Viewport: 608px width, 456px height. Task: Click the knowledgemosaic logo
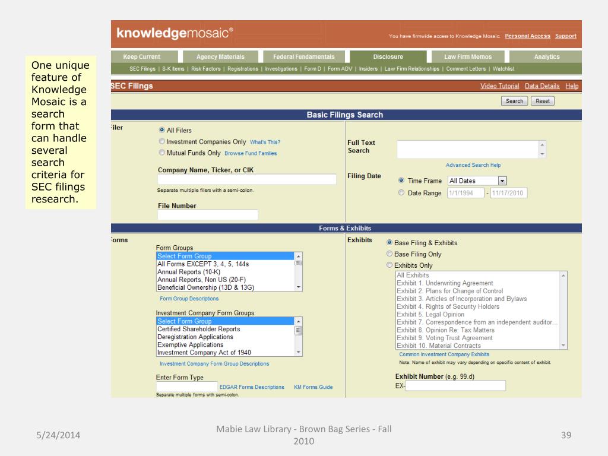pyautogui.click(x=175, y=33)
